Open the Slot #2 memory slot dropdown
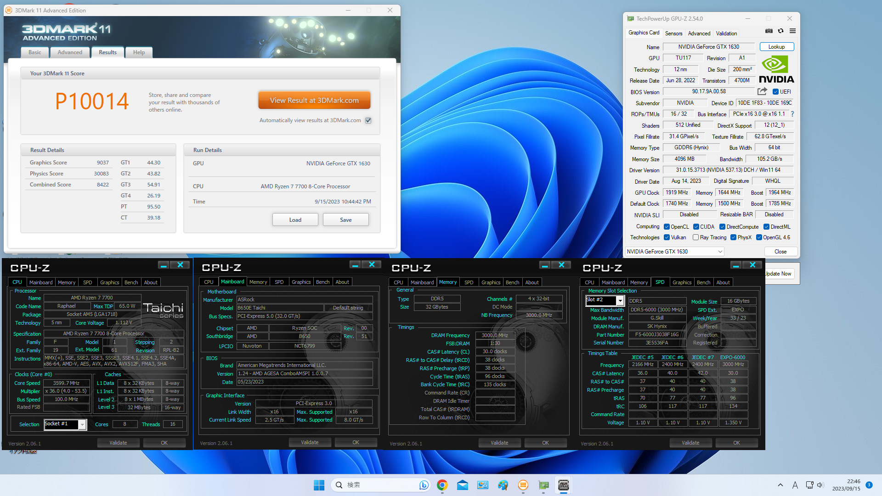 coord(605,300)
